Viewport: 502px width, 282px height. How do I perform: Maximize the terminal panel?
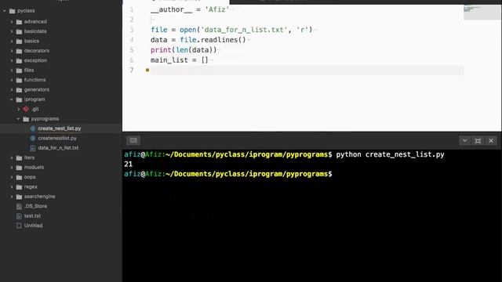478,141
